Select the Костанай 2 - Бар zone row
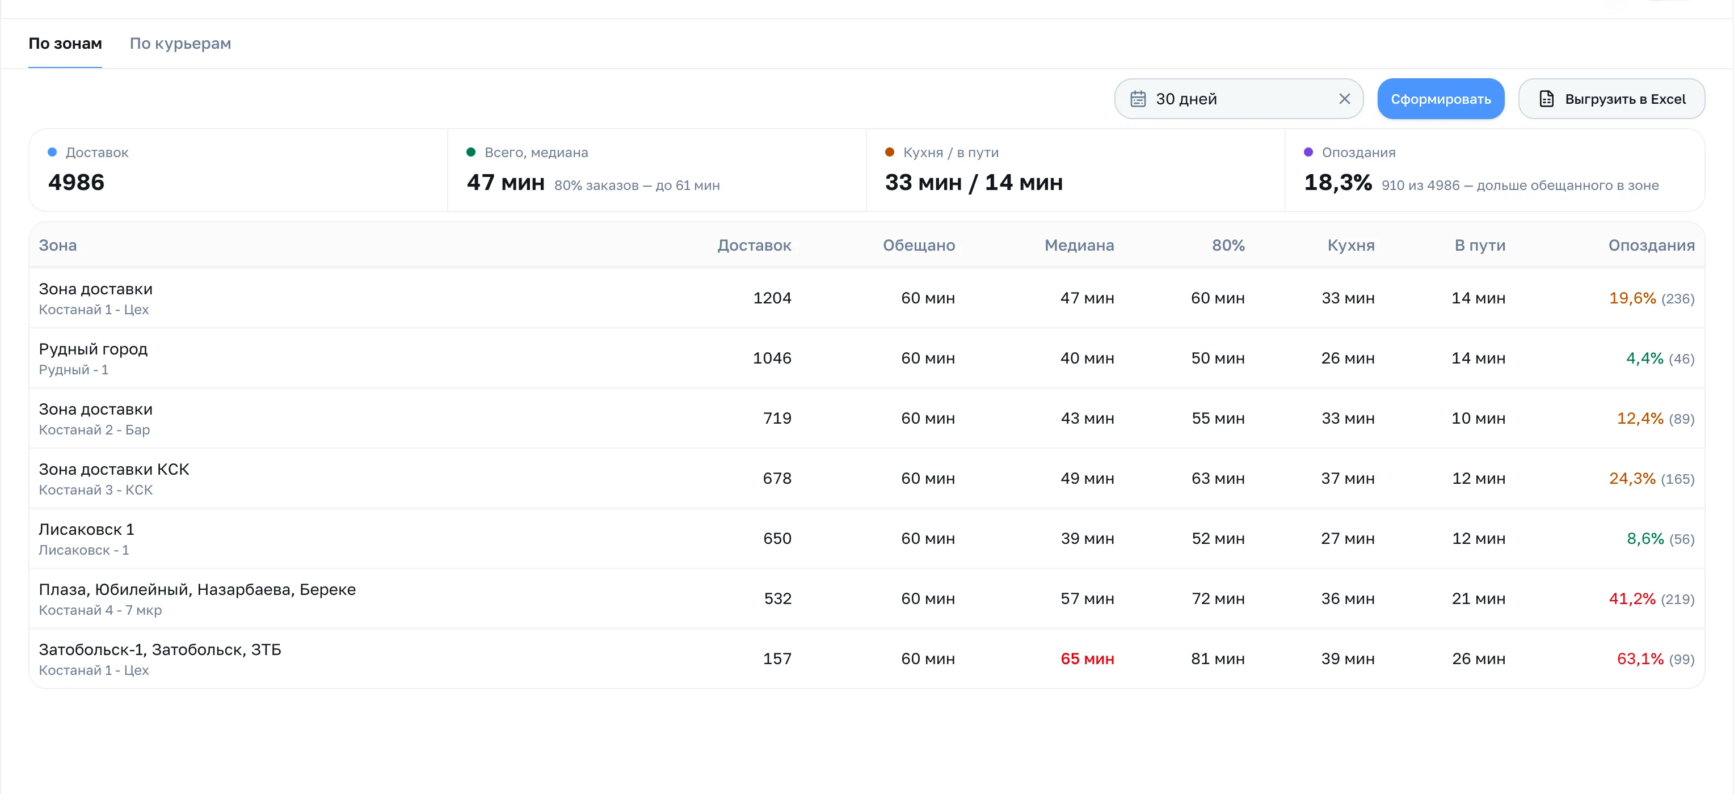This screenshot has height=794, width=1734. pyautogui.click(x=867, y=419)
